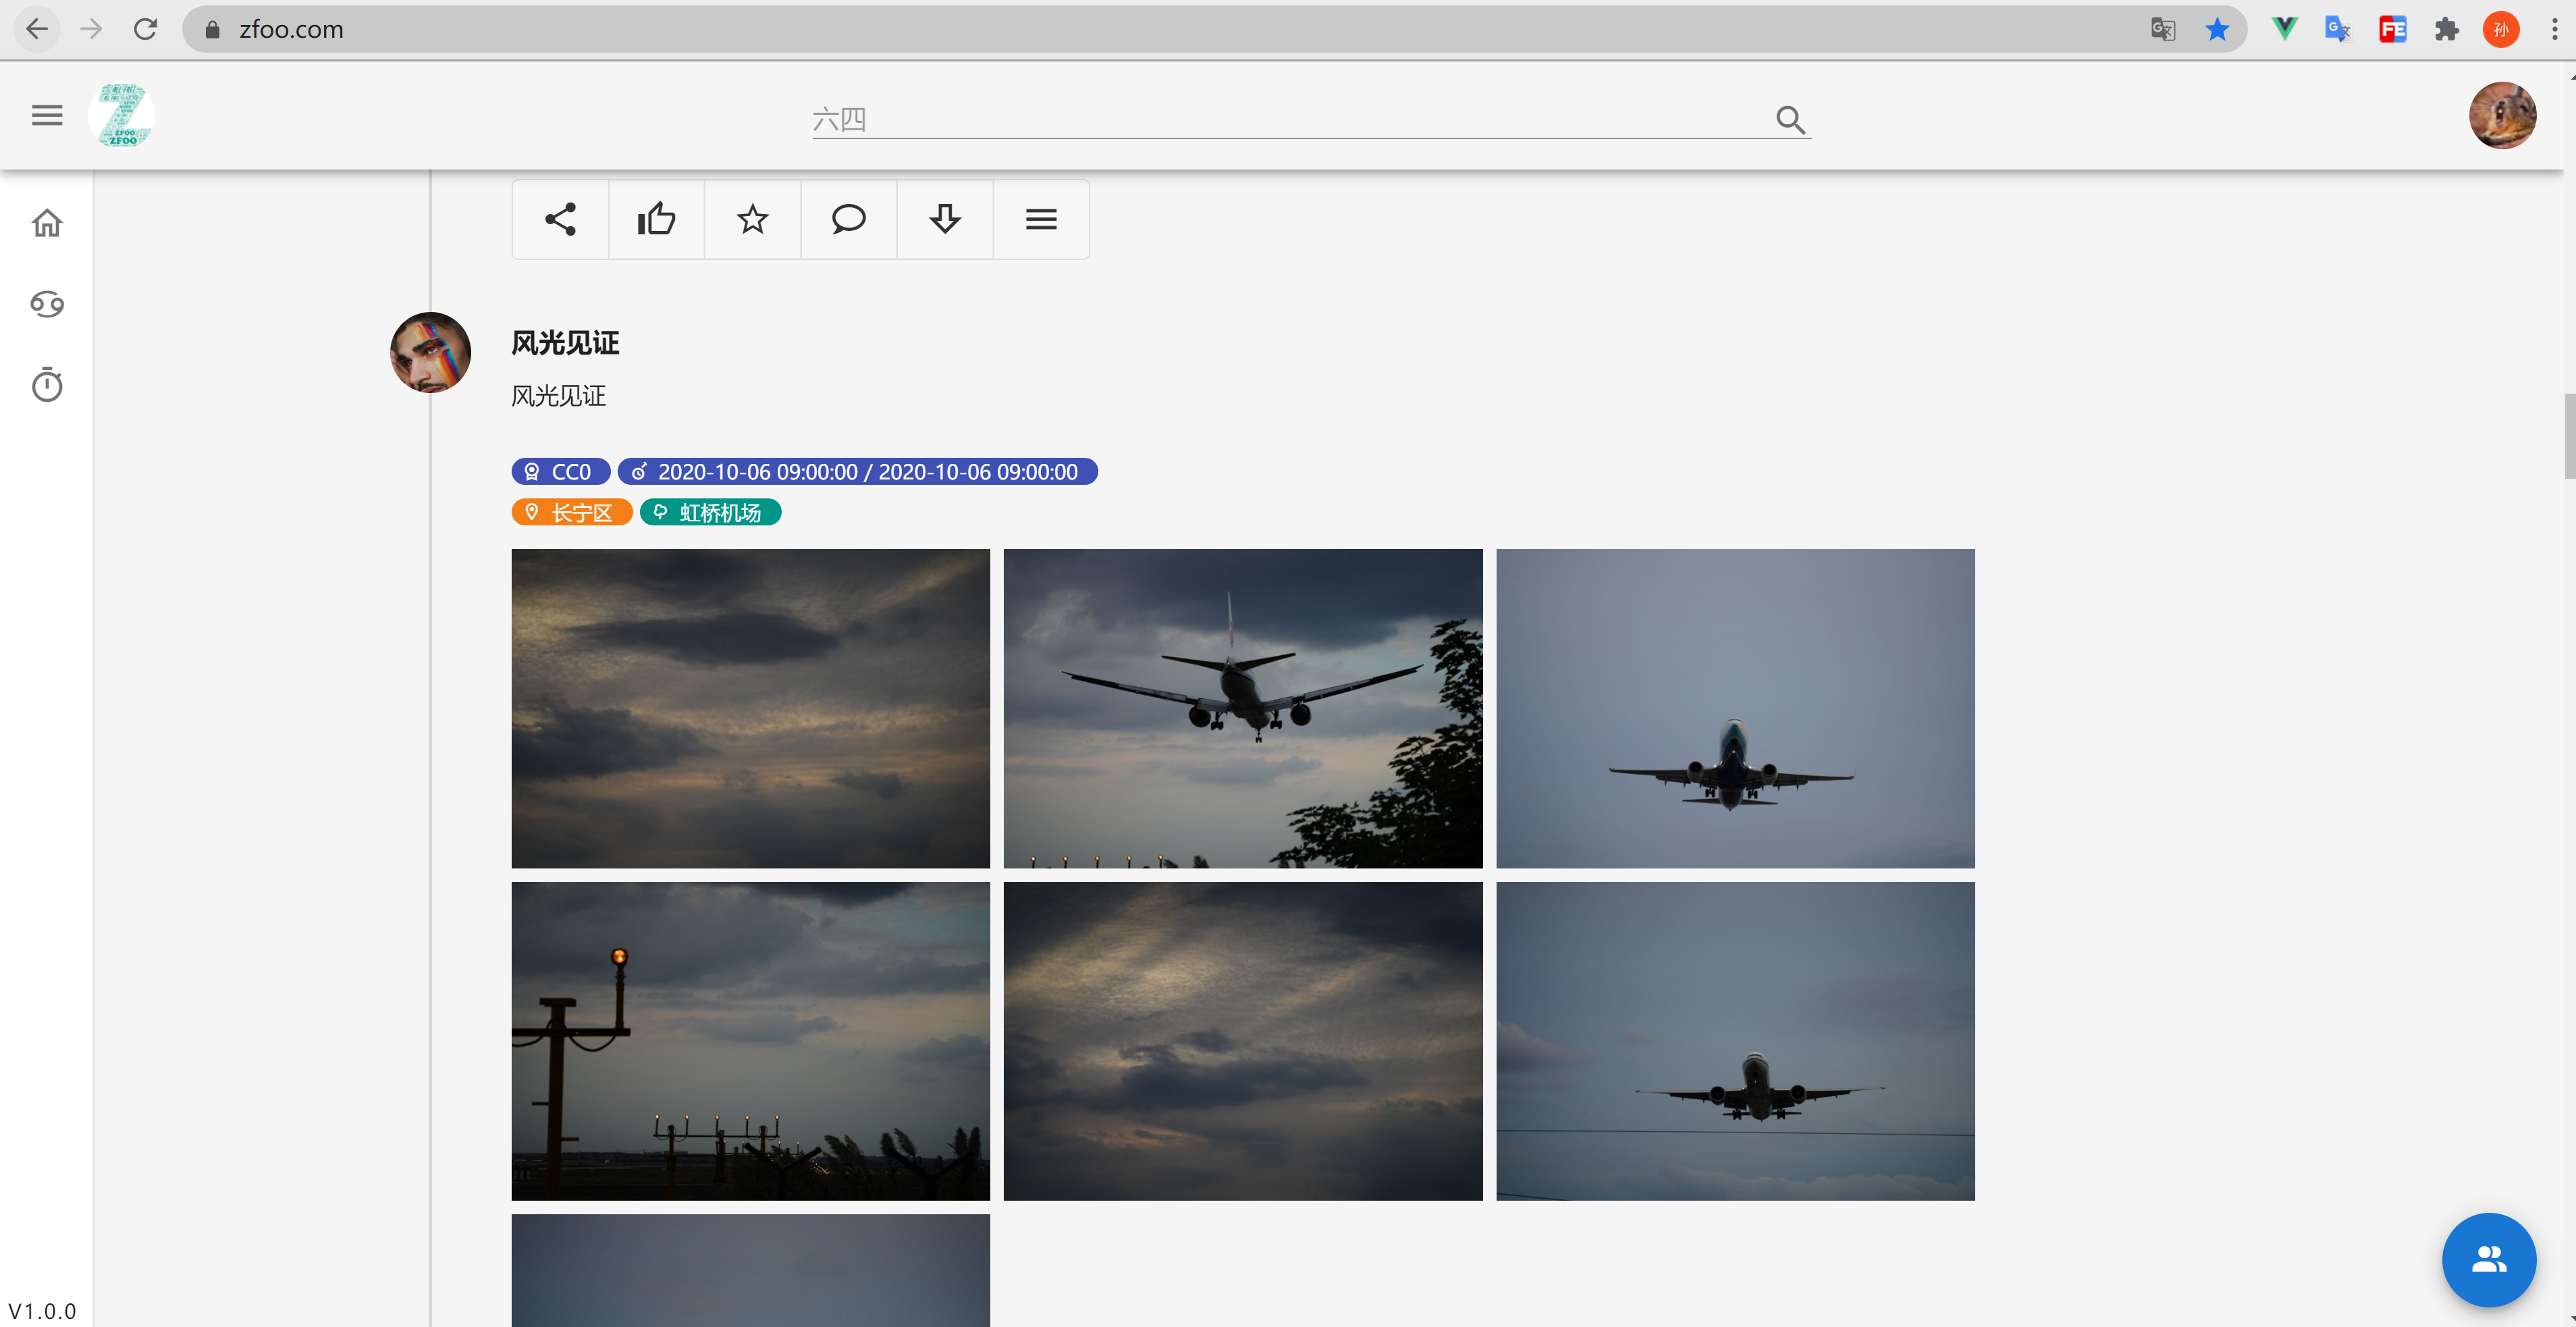Open the timer icon in sidebar
Screen dimensions: 2576x1327
(47, 384)
